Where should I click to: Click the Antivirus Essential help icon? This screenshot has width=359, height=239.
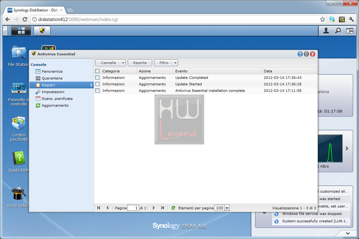[300, 54]
